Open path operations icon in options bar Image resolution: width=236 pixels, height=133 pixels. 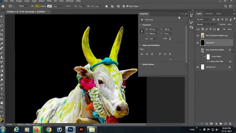107,6
